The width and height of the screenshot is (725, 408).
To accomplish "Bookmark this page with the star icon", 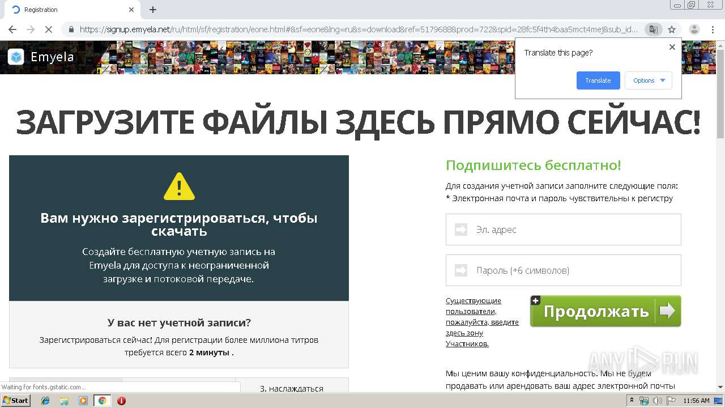I will [672, 29].
